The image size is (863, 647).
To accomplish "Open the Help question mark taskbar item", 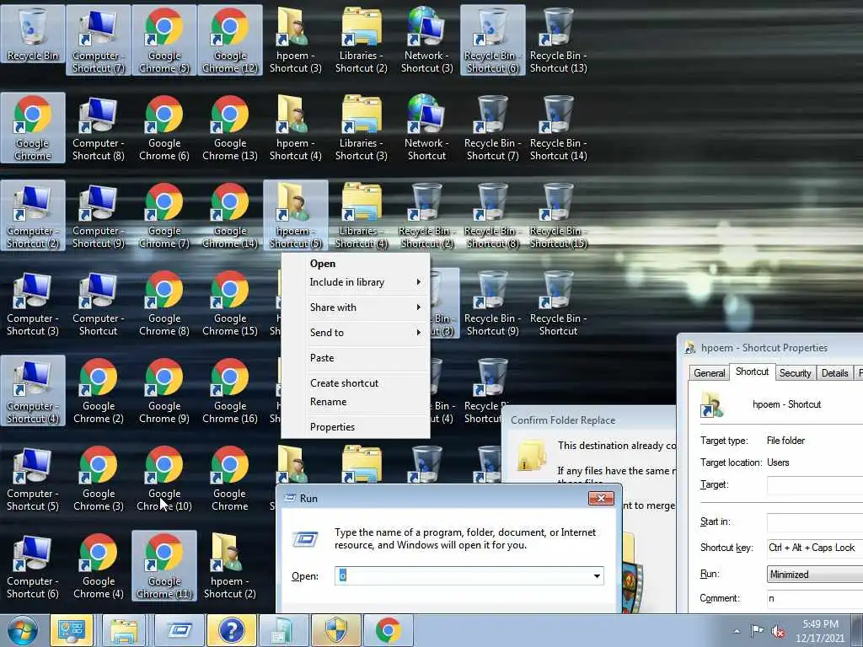I will pyautogui.click(x=231, y=630).
